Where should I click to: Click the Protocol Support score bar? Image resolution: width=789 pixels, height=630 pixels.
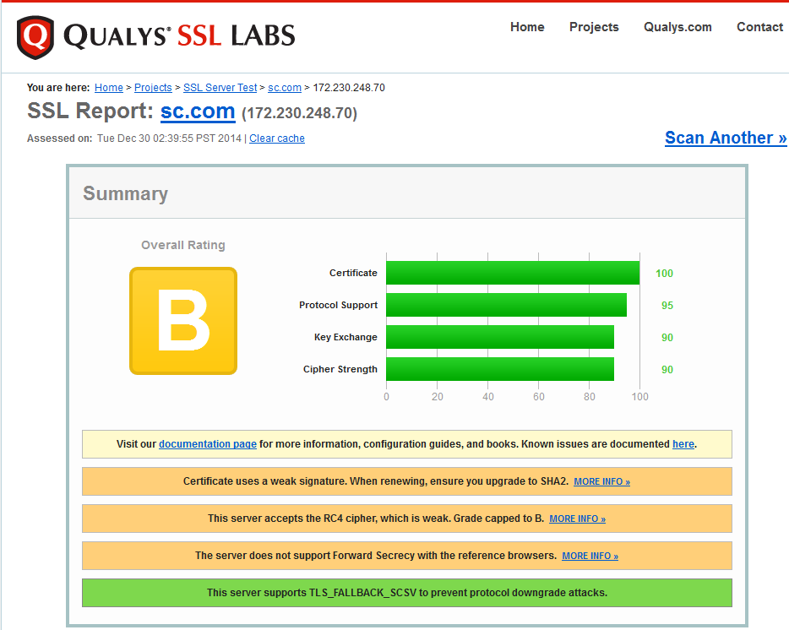point(506,305)
